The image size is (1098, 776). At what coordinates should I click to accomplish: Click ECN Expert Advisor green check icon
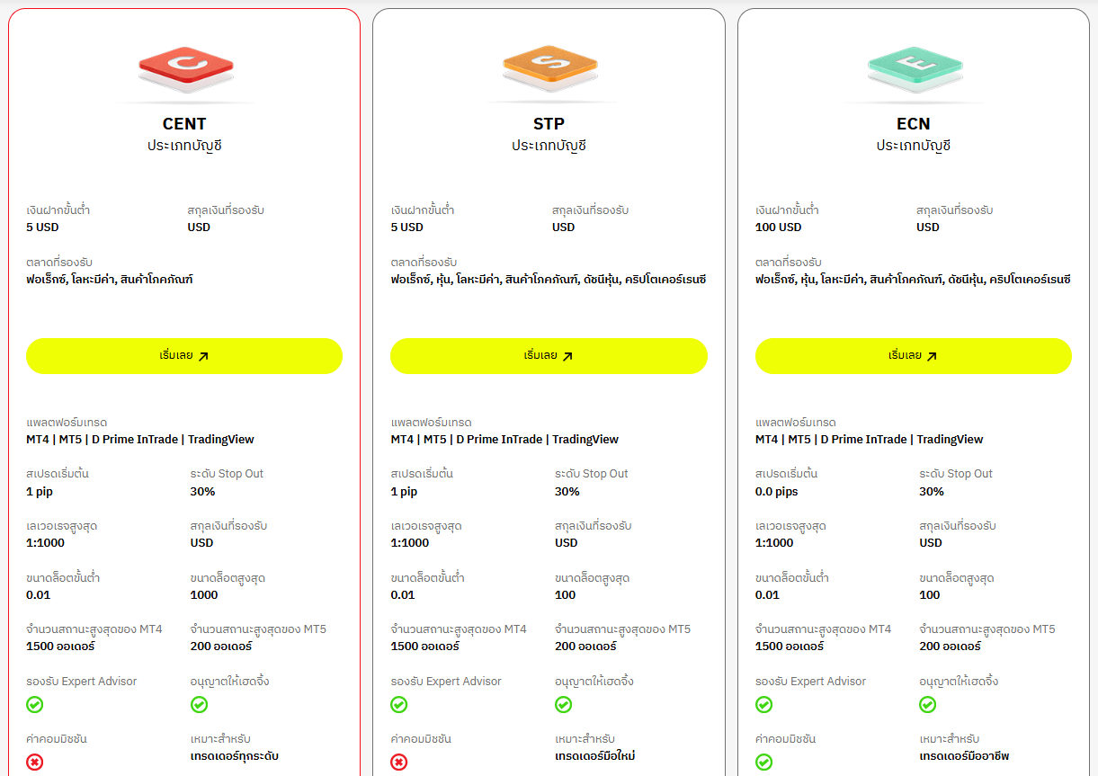[x=763, y=705]
